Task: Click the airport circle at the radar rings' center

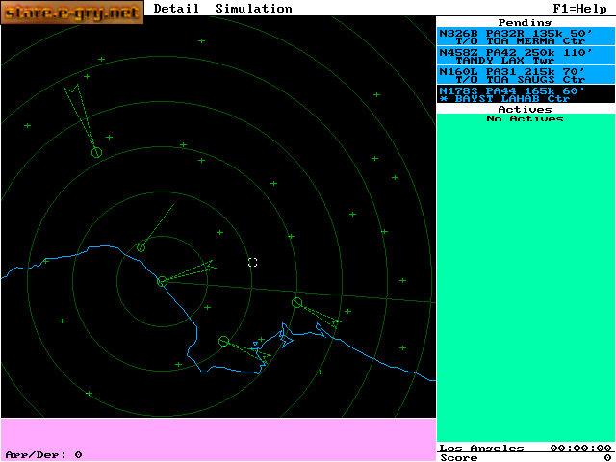Action: 162,281
